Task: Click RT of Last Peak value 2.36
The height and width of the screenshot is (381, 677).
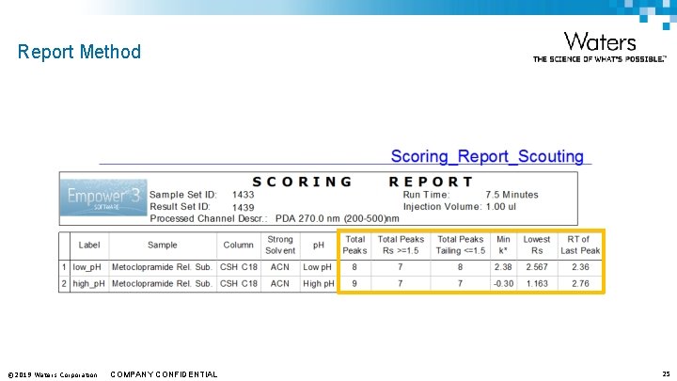Action: [580, 267]
